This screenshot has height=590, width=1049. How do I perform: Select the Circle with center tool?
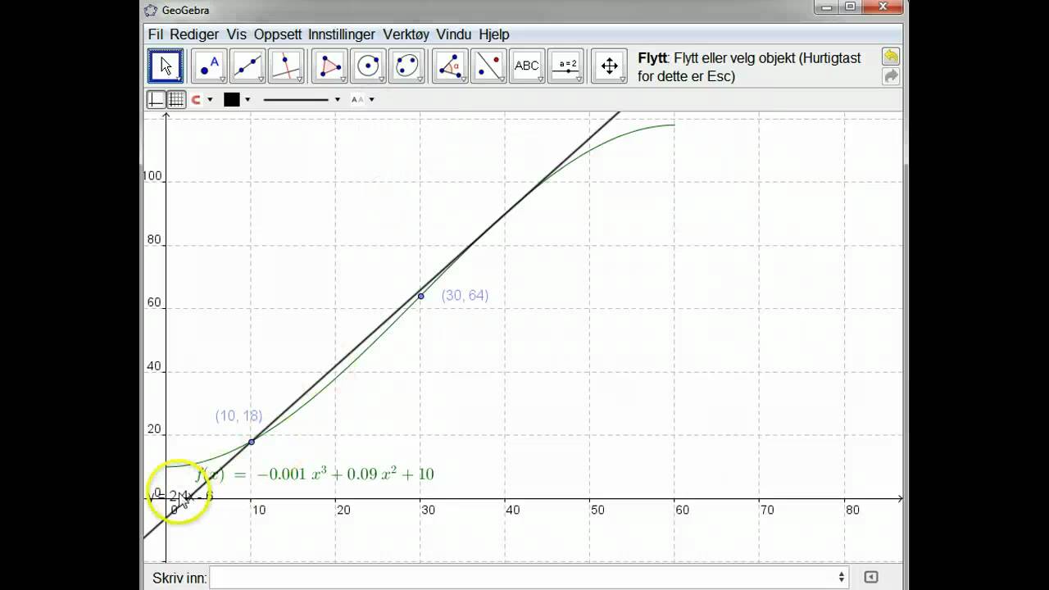(x=368, y=66)
